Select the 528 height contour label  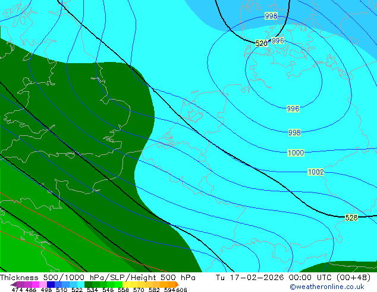[351, 218]
